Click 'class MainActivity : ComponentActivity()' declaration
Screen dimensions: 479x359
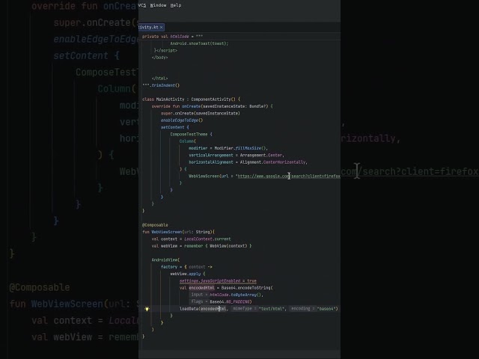(191, 99)
